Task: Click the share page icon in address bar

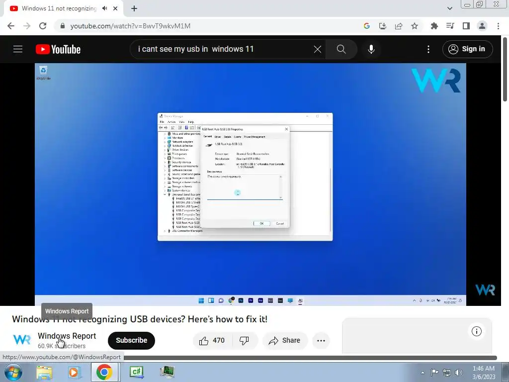Action: pos(399,26)
